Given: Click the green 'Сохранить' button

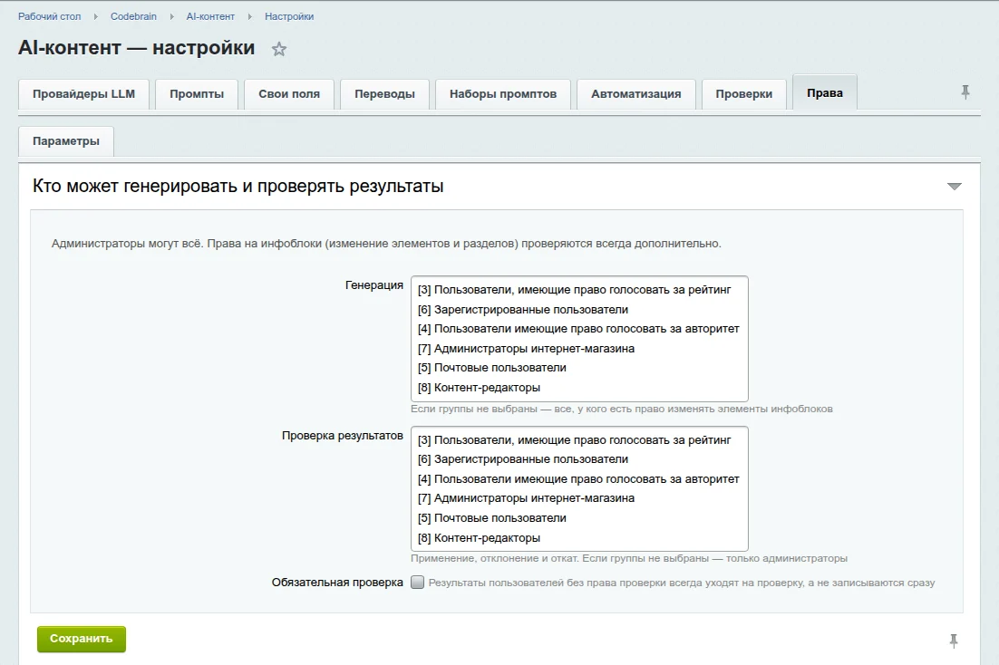Looking at the screenshot, I should point(82,639).
